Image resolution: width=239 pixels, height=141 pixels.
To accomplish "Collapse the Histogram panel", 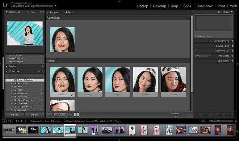I will (x=232, y=12).
